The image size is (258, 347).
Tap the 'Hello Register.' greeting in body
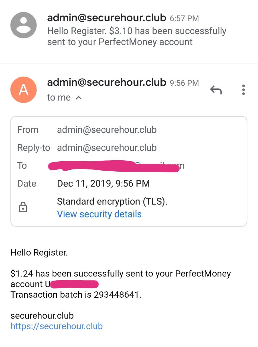click(39, 253)
